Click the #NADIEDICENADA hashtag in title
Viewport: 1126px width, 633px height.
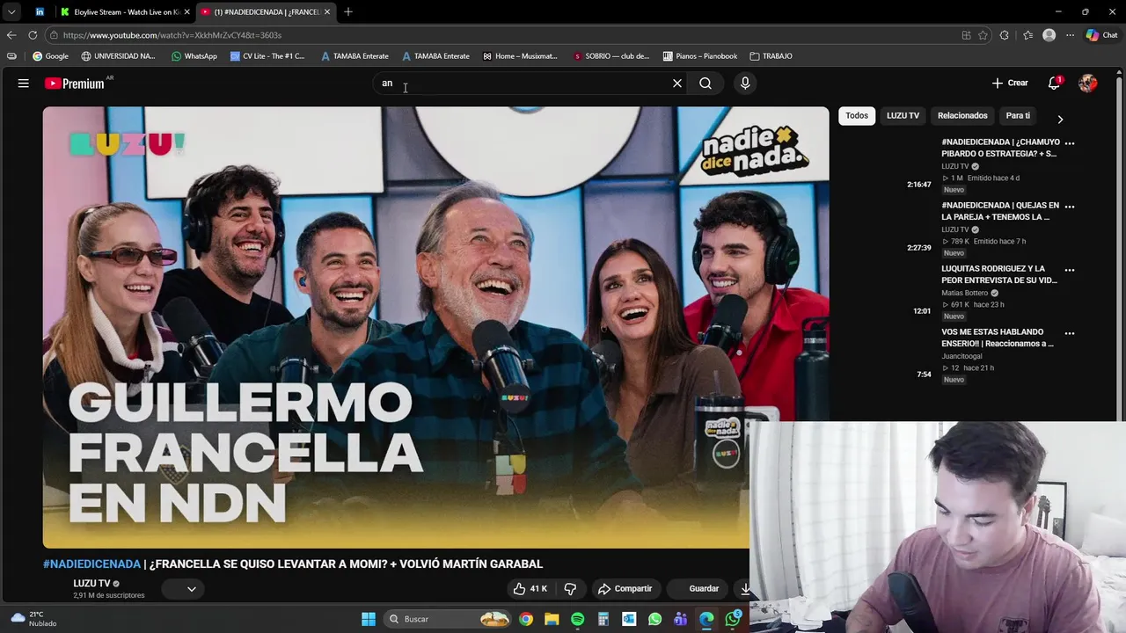click(x=91, y=564)
